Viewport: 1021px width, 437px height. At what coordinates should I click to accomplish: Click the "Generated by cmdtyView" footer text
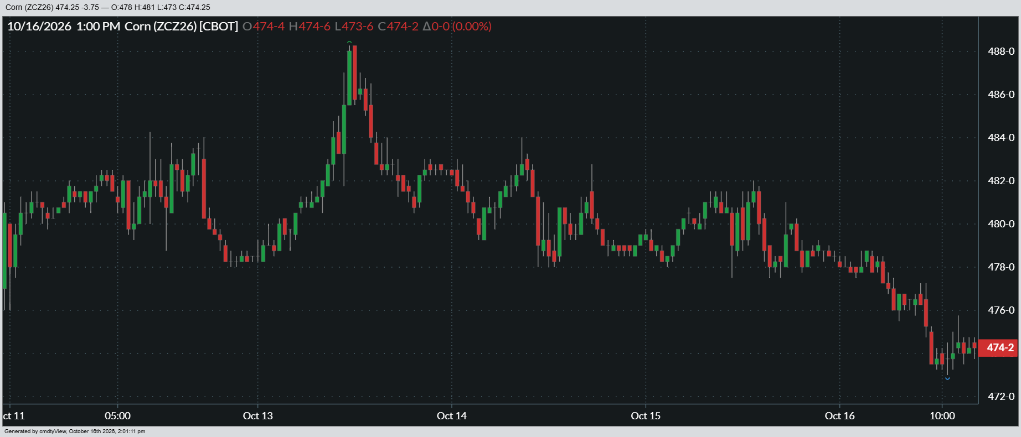click(75, 431)
